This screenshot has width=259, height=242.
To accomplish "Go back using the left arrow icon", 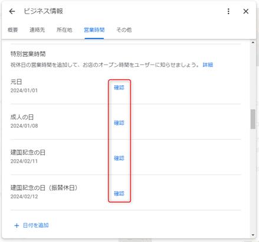I will (12, 11).
